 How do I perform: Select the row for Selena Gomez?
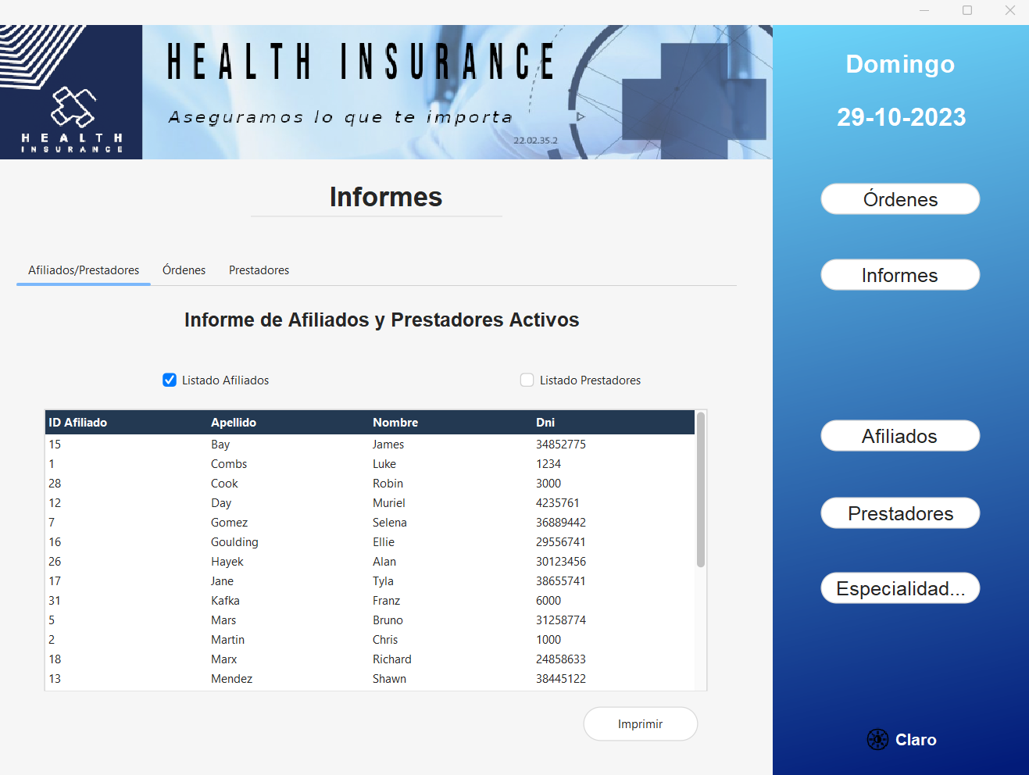pyautogui.click(x=313, y=522)
